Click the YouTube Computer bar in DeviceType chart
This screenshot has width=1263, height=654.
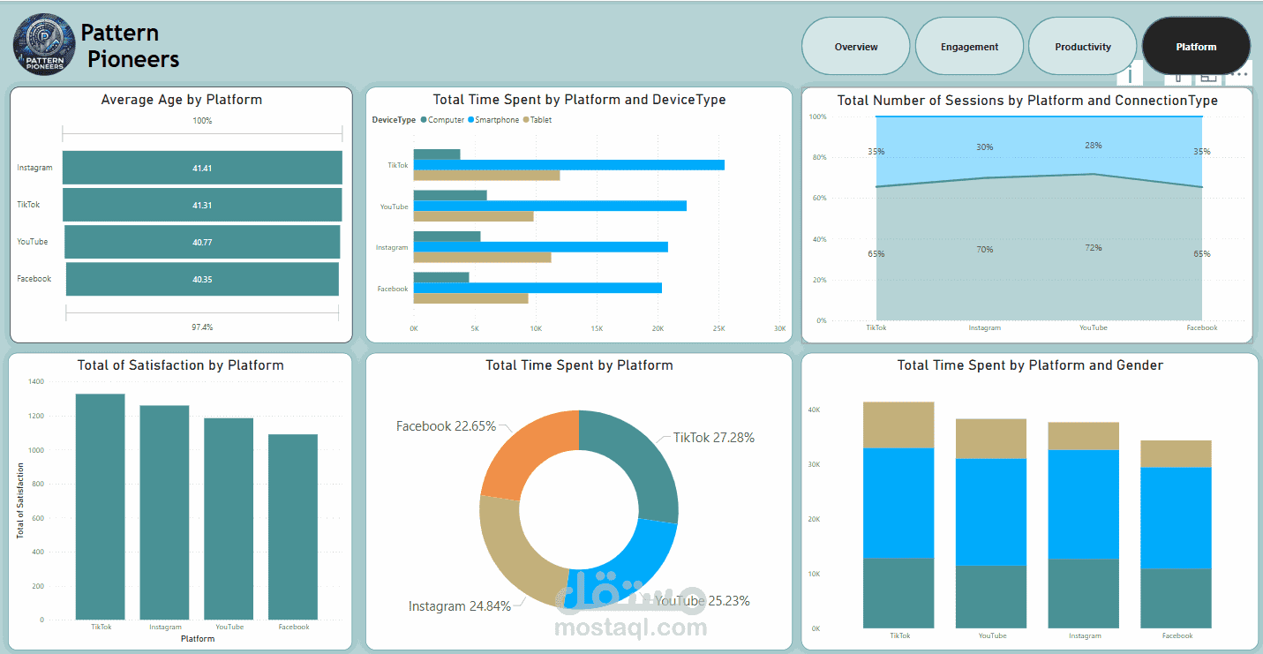pyautogui.click(x=450, y=195)
